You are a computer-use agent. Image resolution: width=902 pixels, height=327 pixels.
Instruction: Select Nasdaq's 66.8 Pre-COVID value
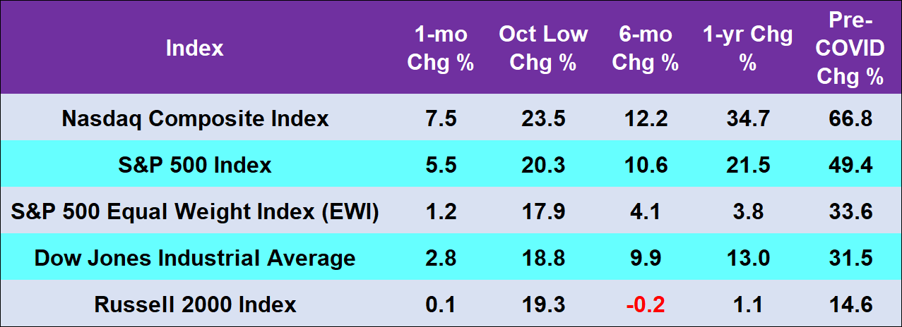click(x=850, y=118)
